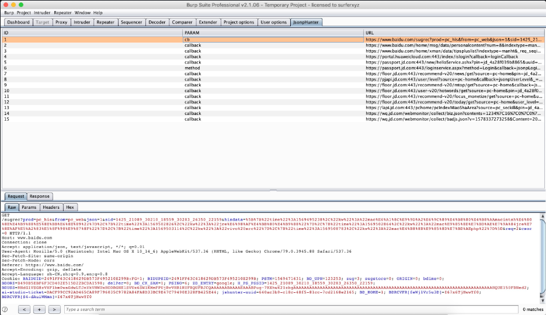Select row 4 huaweicloud islogin URL

coord(273,57)
